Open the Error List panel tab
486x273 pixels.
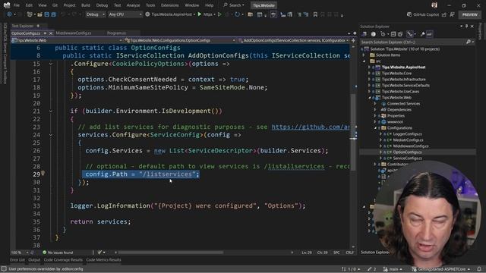pyautogui.click(x=17, y=260)
